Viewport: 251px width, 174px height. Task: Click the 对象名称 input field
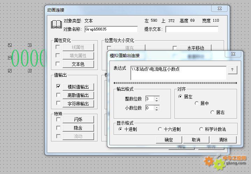[111, 29]
